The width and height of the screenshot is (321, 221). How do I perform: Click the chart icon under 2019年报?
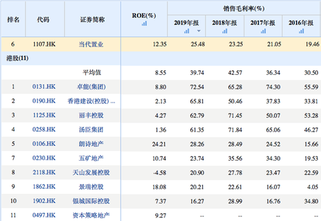pyautogui.click(x=187, y=31)
